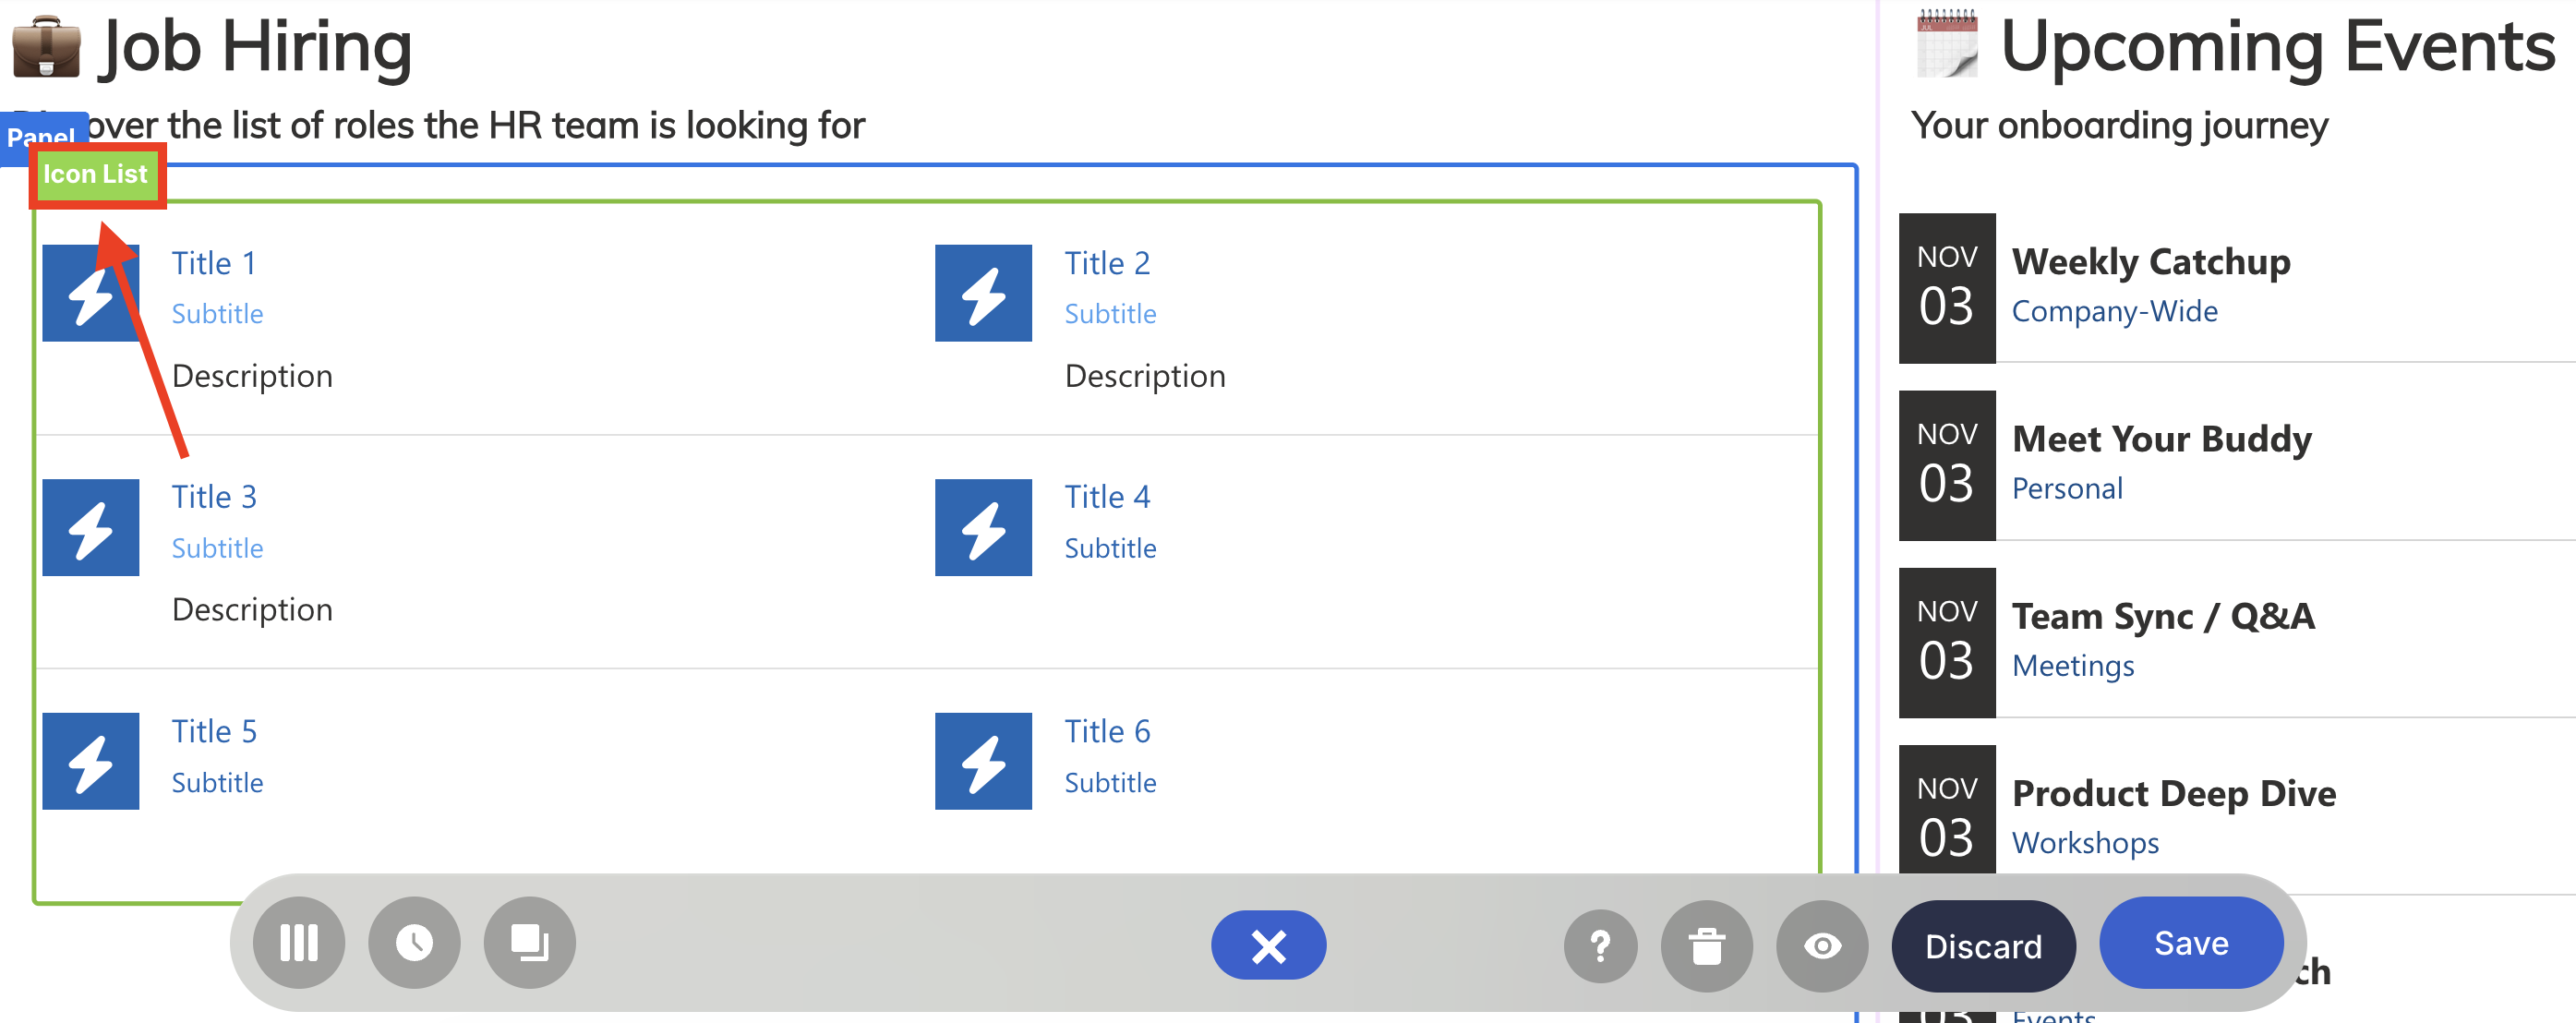Click the lightning bolt icon beside Title 6
The width and height of the screenshot is (2576, 1023).
[x=983, y=760]
